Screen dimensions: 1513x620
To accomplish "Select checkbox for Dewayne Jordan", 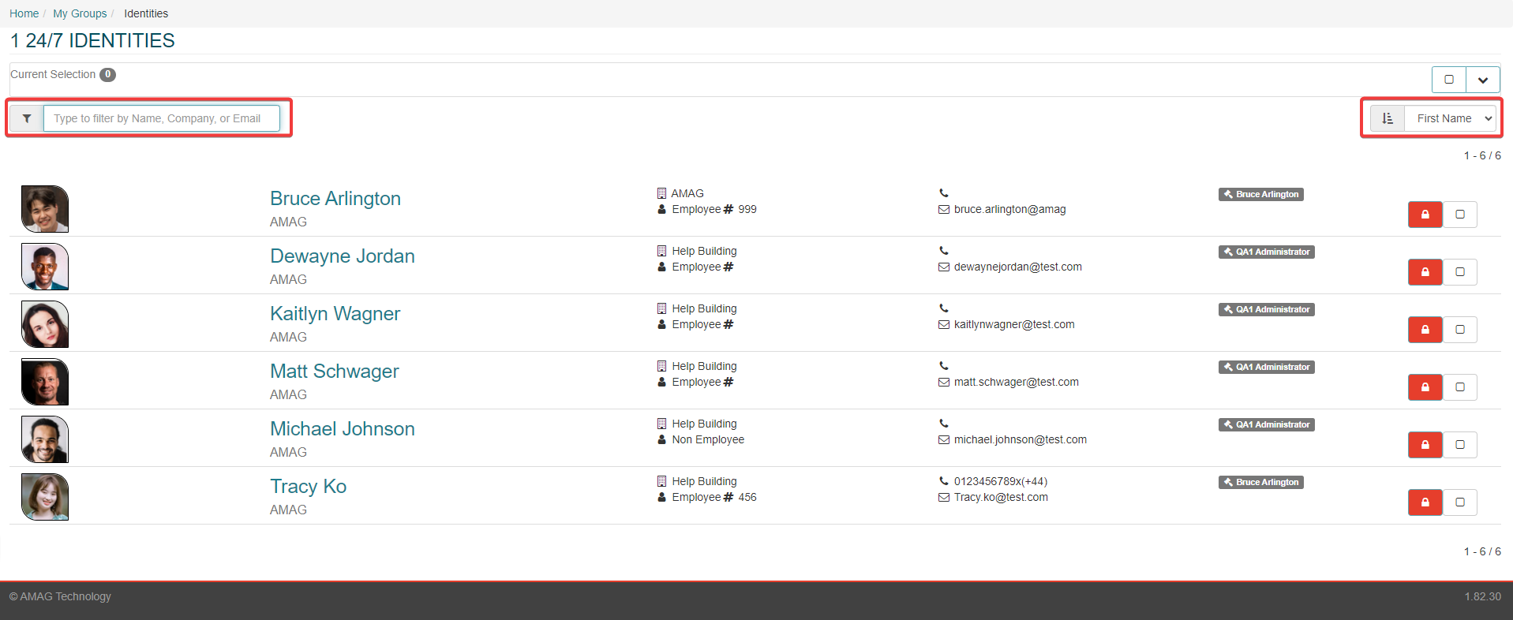I will point(1459,272).
